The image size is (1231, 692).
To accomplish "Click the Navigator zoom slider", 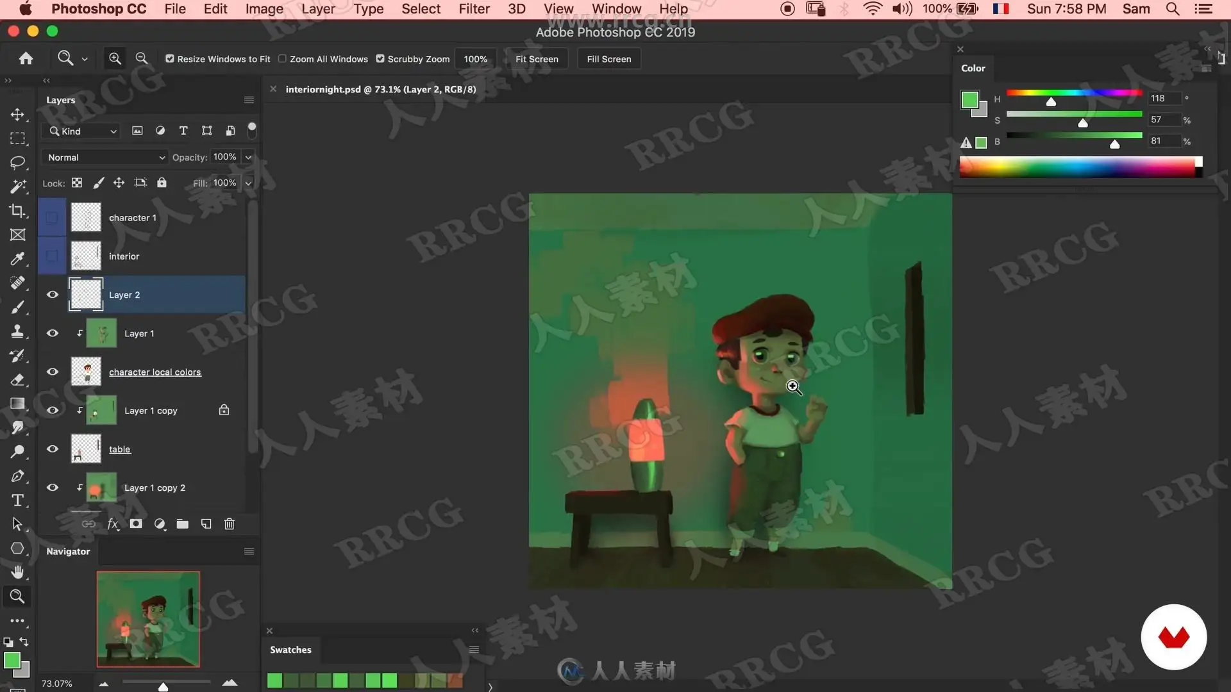I will pyautogui.click(x=166, y=684).
